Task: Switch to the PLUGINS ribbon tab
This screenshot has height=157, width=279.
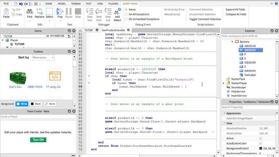Action: coord(113,3)
